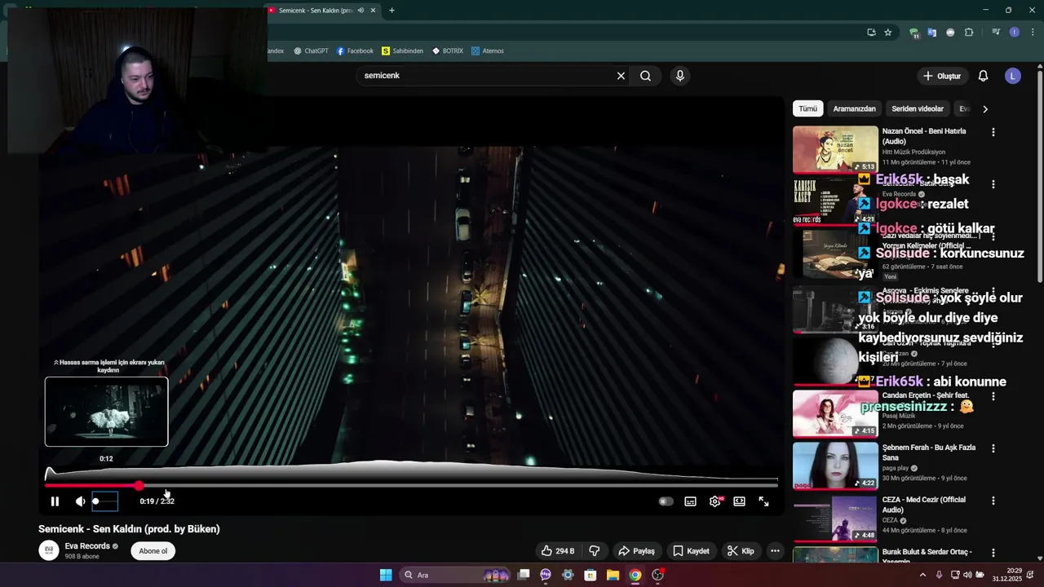The width and height of the screenshot is (1044, 587).
Task: Open the Candan Erçetin Şehir thumbnail
Action: pyautogui.click(x=835, y=413)
